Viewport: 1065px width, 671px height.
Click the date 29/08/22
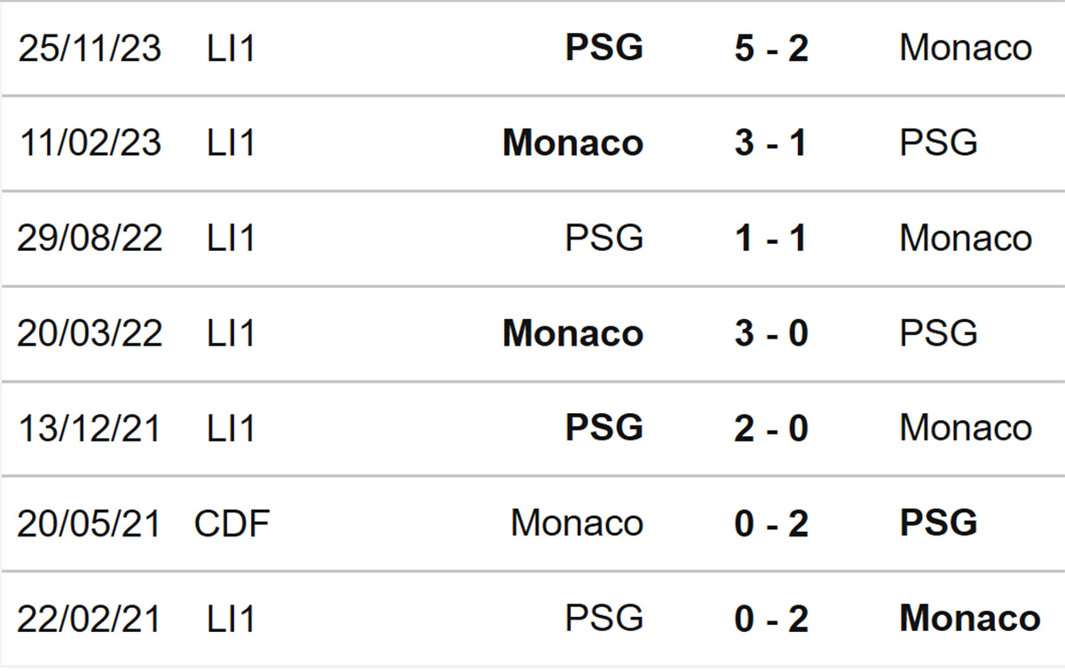coord(90,238)
